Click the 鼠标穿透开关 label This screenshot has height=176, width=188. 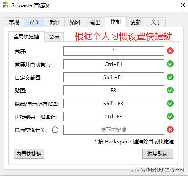(x=31, y=130)
